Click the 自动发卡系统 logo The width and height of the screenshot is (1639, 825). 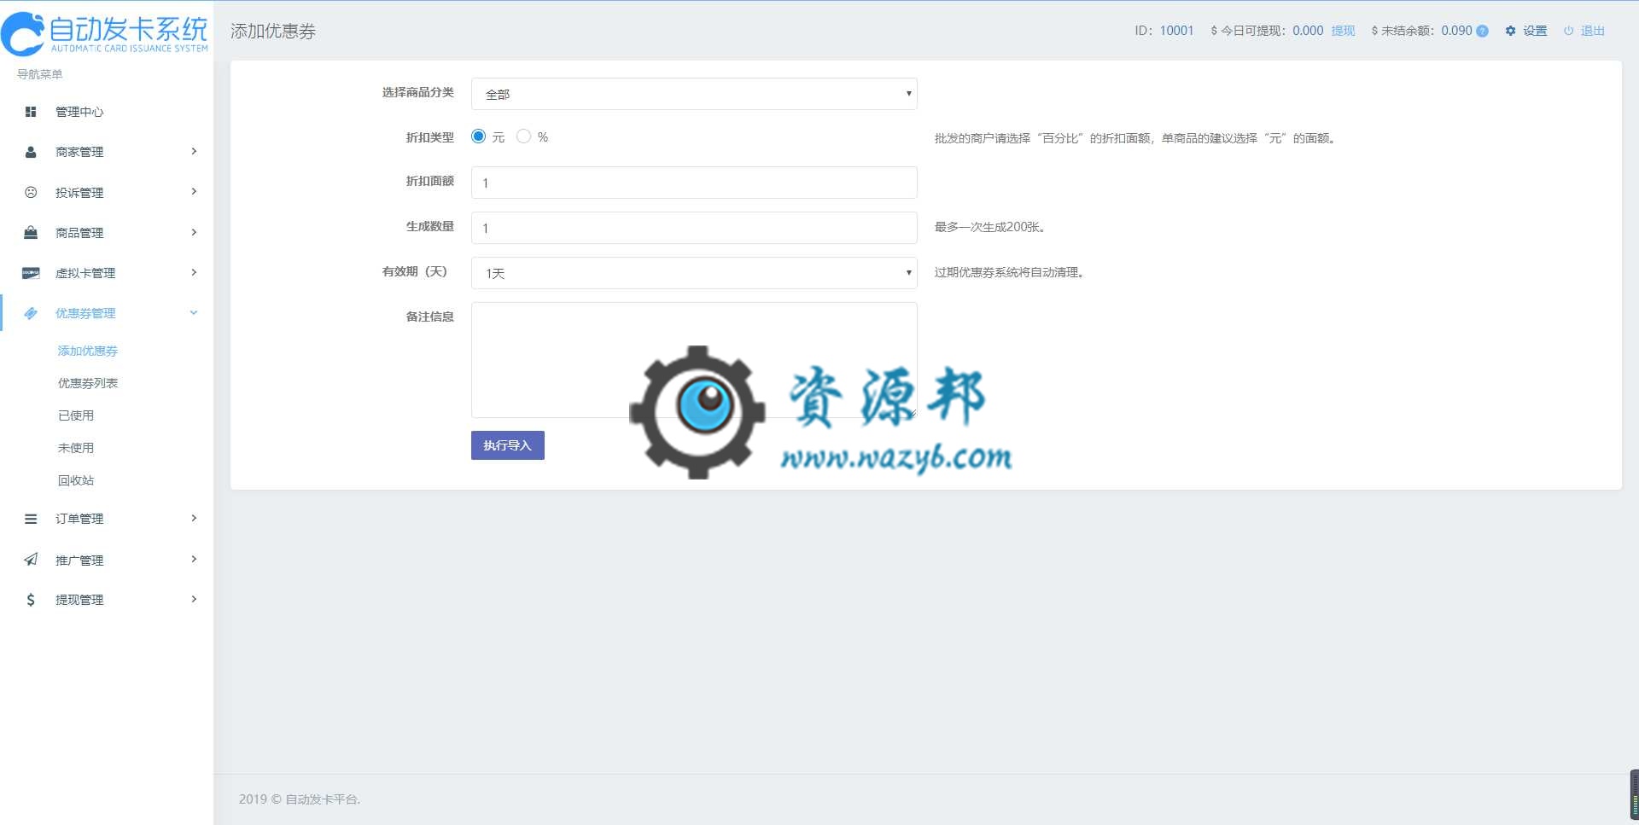105,32
